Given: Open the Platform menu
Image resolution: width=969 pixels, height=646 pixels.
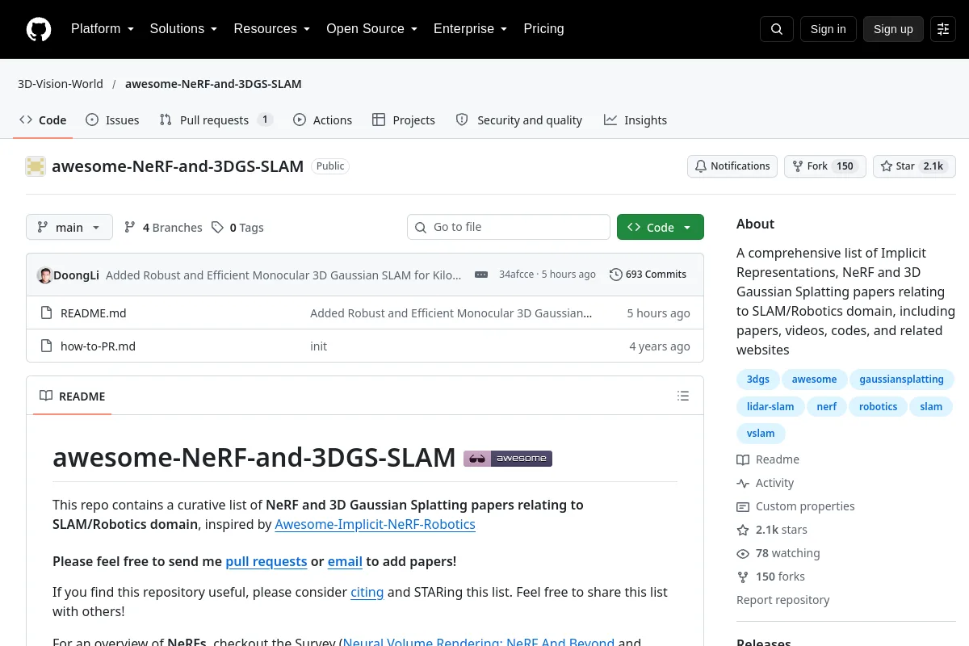Looking at the screenshot, I should tap(103, 29).
